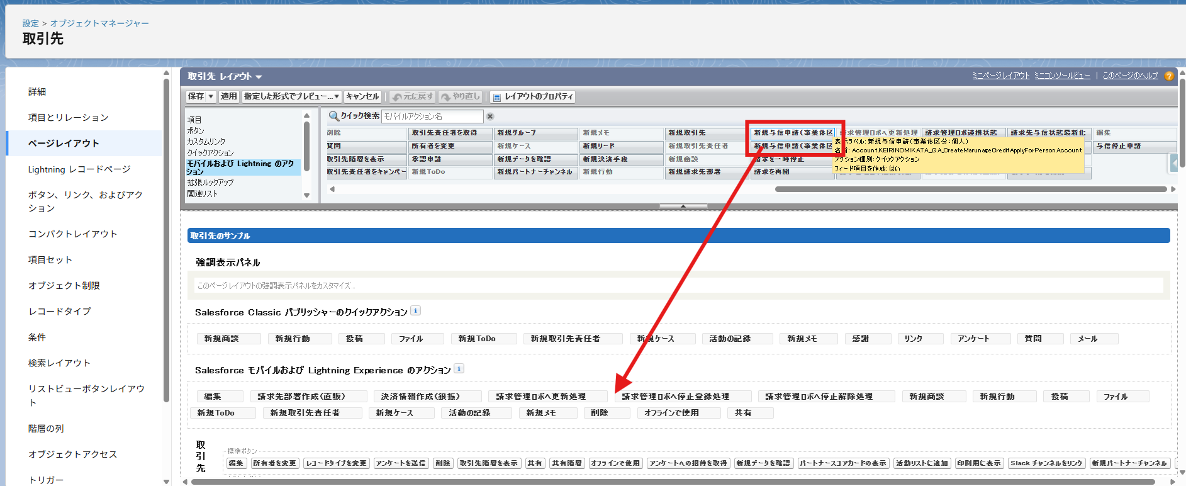Open 項目とリレーション in the left sidebar
The width and height of the screenshot is (1186, 486).
(68, 118)
